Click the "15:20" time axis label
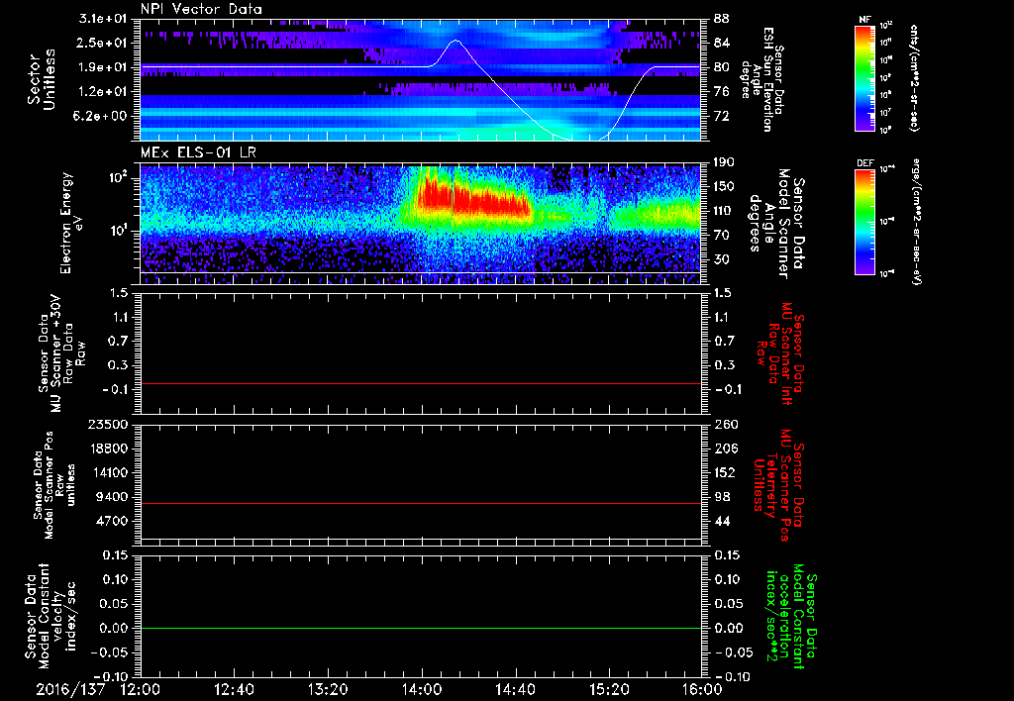The image size is (1014, 701). click(x=609, y=689)
